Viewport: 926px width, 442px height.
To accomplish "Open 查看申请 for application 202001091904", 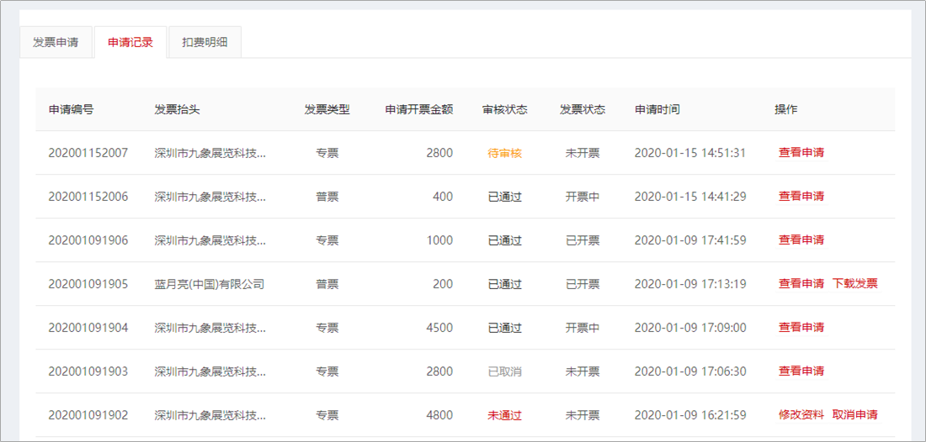I will 801,327.
